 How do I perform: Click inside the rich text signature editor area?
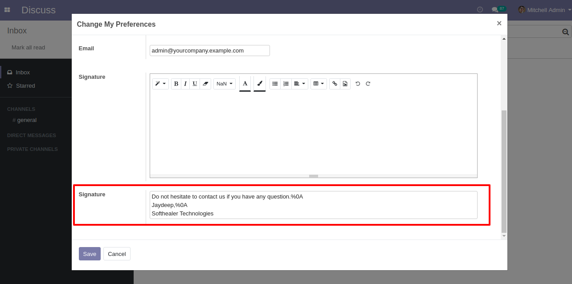(314, 134)
